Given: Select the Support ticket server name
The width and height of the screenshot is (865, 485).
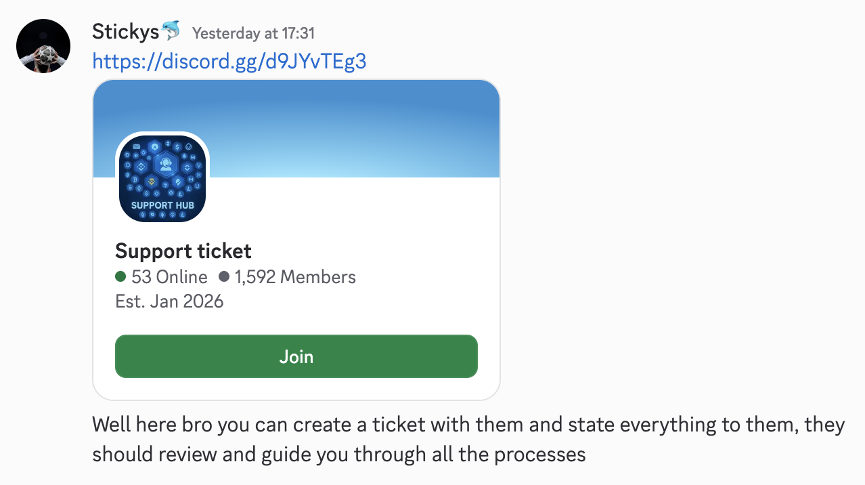Looking at the screenshot, I should coord(183,251).
